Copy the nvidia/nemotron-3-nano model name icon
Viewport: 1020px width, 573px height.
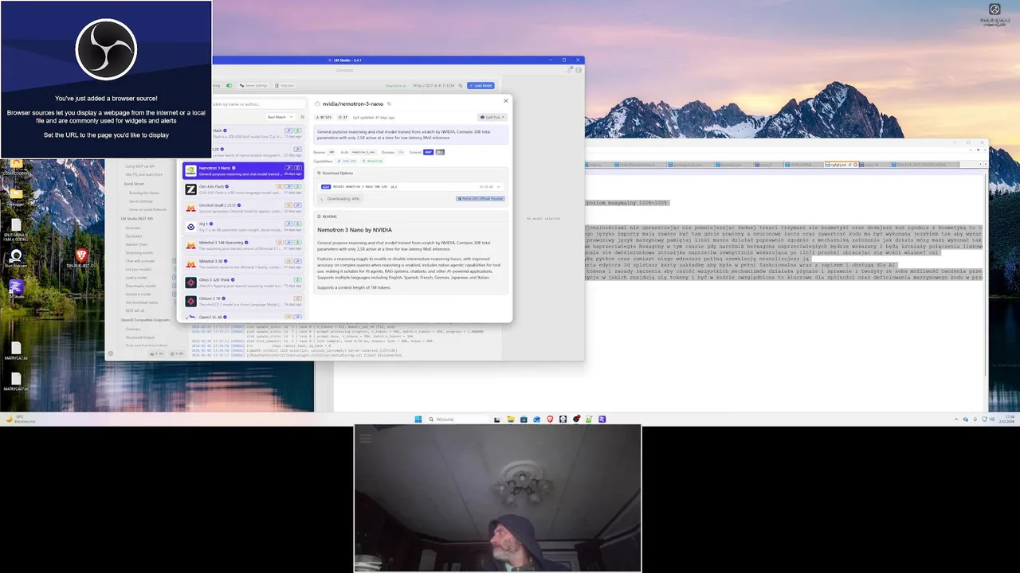pos(390,103)
